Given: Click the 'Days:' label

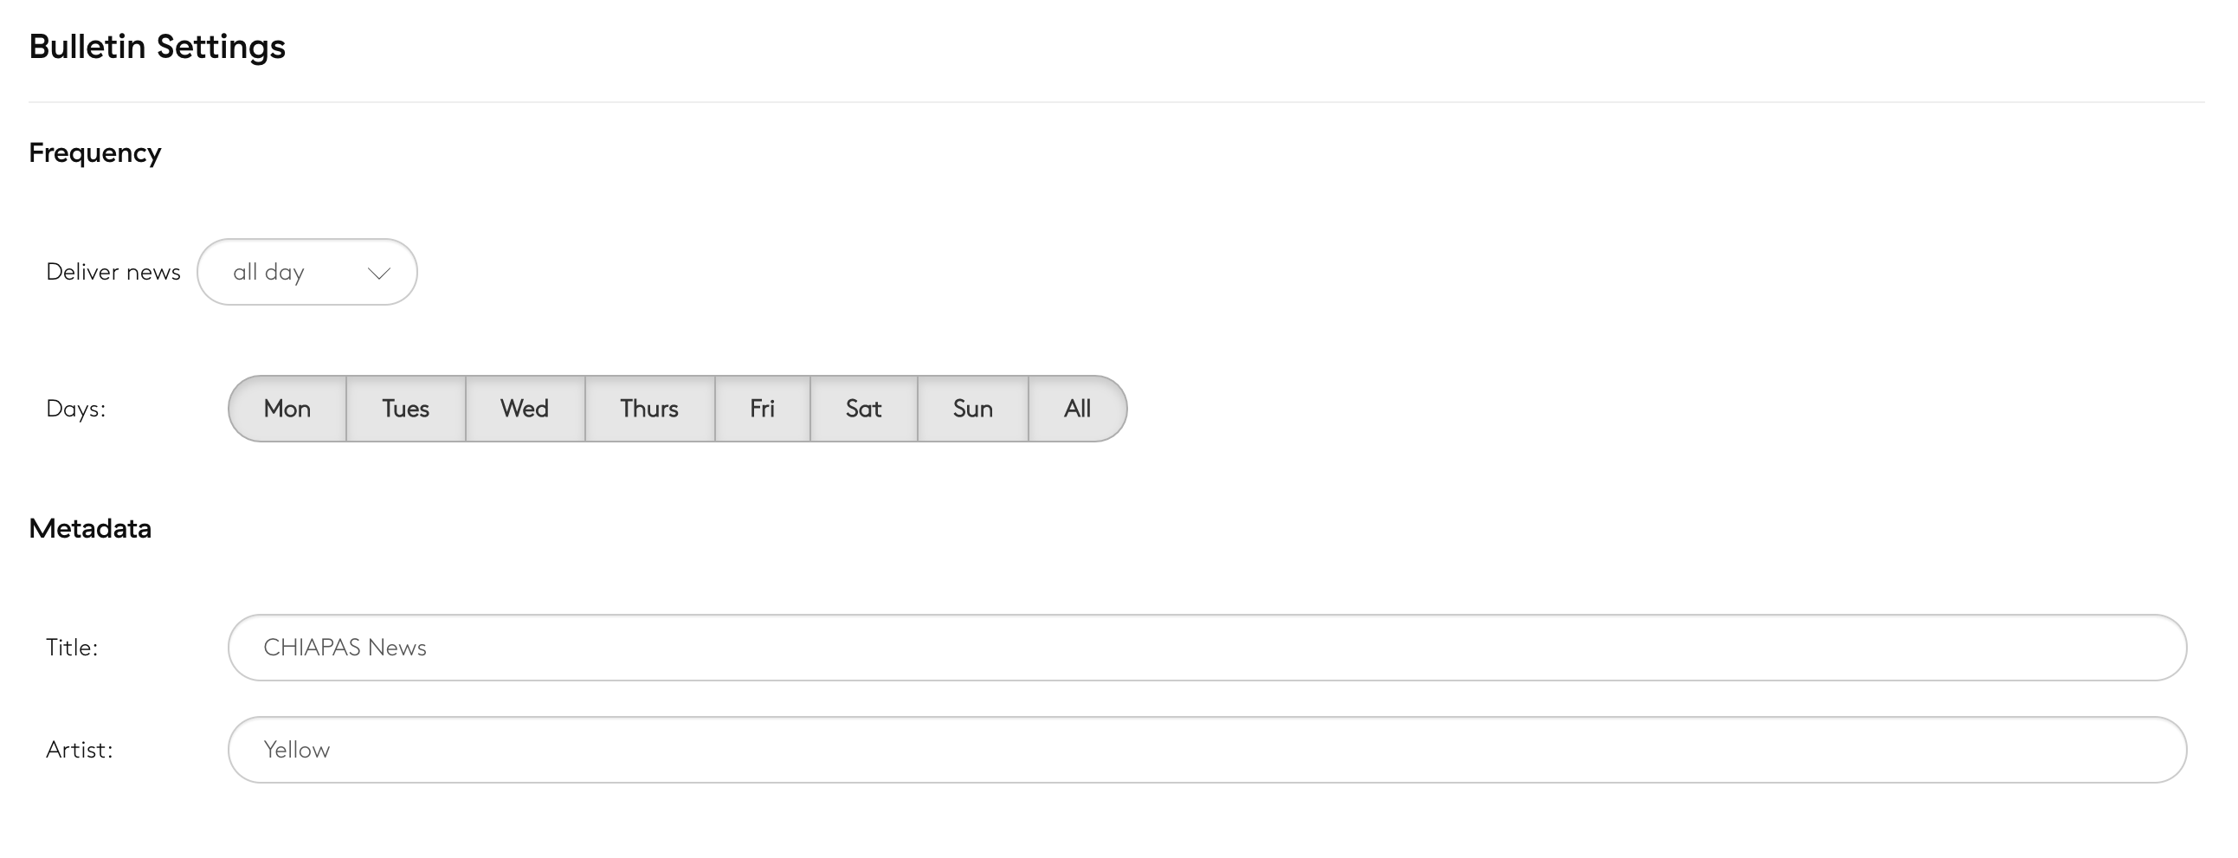Looking at the screenshot, I should [75, 408].
